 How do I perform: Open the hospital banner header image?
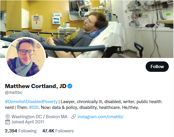[x=87, y=29]
